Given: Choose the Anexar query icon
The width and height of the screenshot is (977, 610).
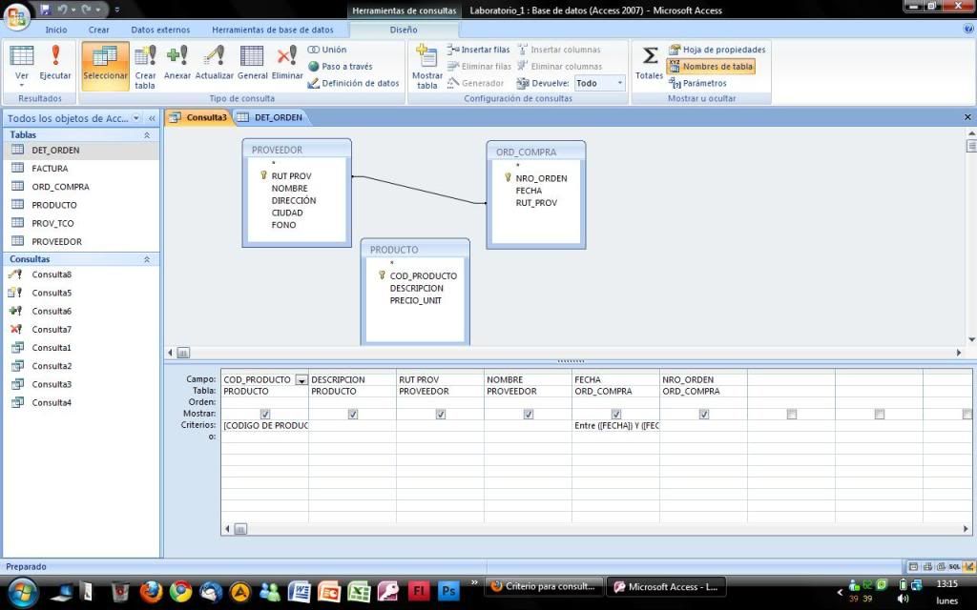Looking at the screenshot, I should (x=177, y=62).
